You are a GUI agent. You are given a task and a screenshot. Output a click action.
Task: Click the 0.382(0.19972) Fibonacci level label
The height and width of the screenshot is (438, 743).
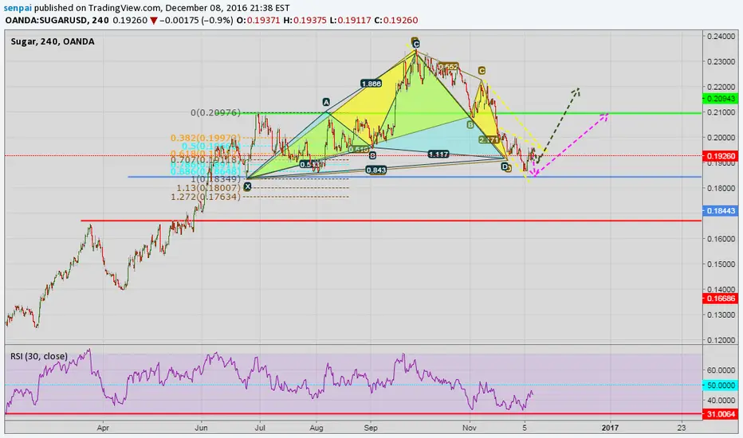[206, 138]
